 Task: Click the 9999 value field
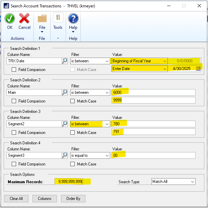pos(153,100)
